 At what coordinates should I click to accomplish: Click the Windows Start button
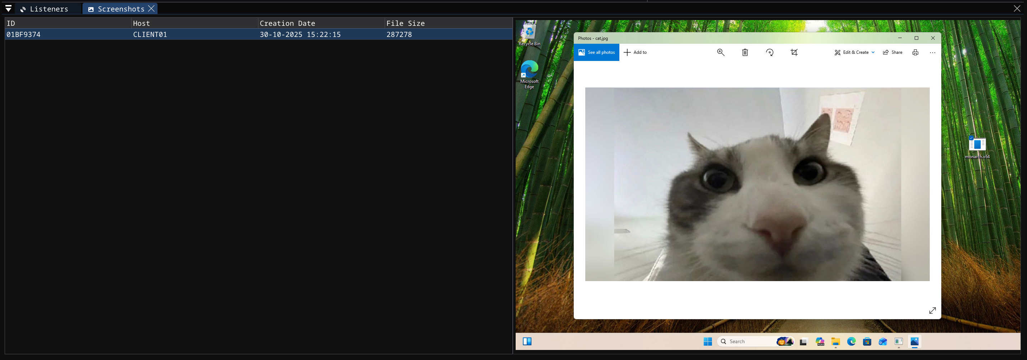point(708,342)
